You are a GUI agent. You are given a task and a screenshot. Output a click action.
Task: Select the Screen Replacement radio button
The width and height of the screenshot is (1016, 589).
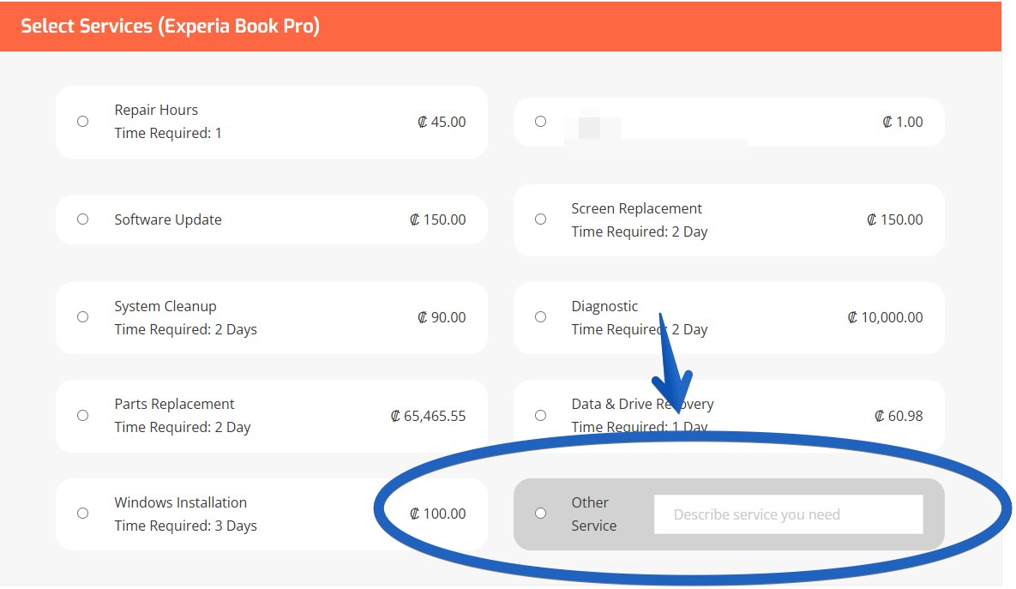coord(540,219)
